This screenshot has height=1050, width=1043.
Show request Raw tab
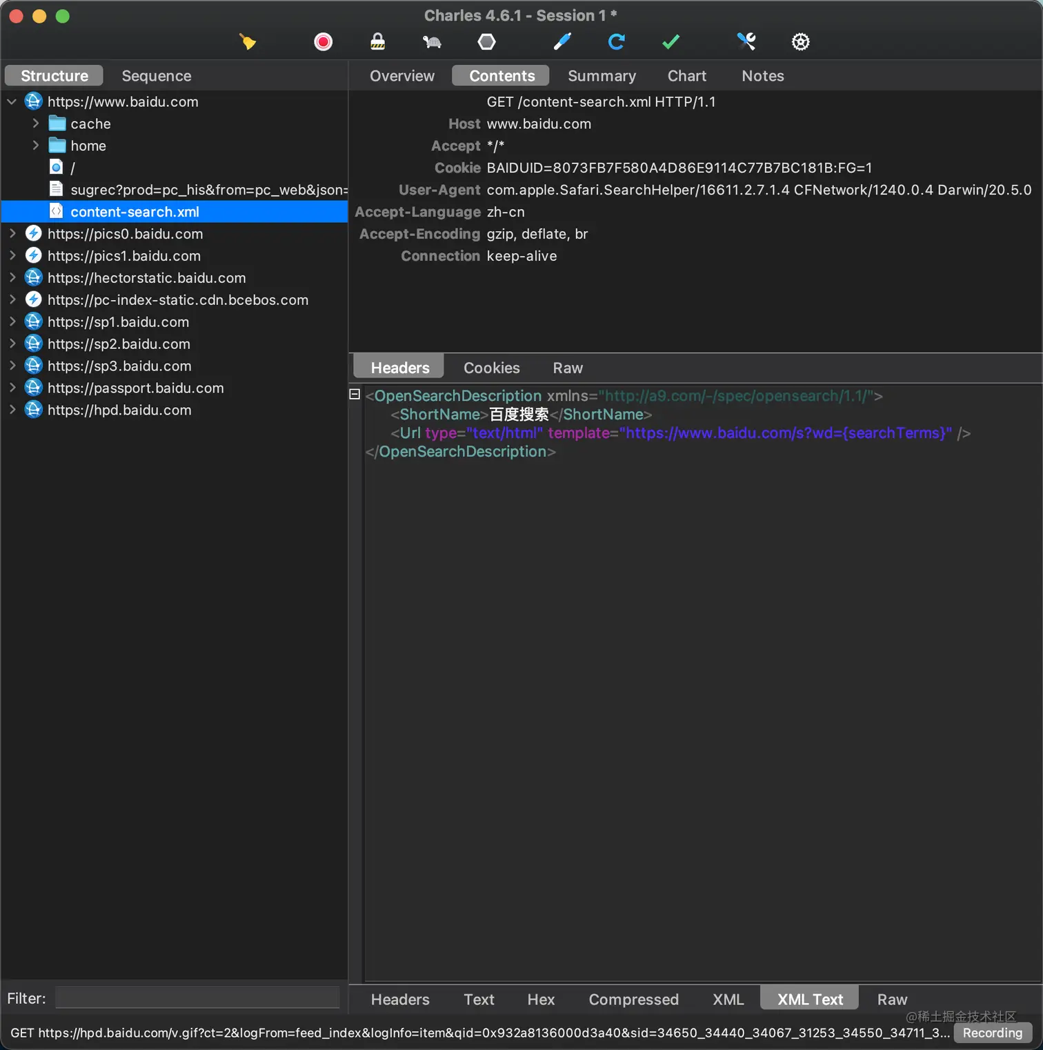pos(568,368)
